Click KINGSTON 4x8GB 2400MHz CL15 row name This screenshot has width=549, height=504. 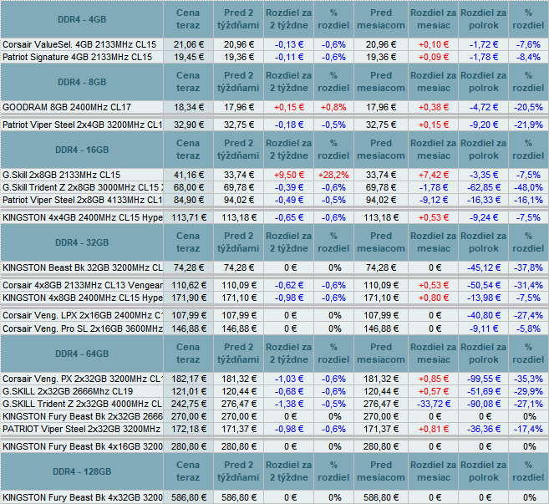[82, 298]
